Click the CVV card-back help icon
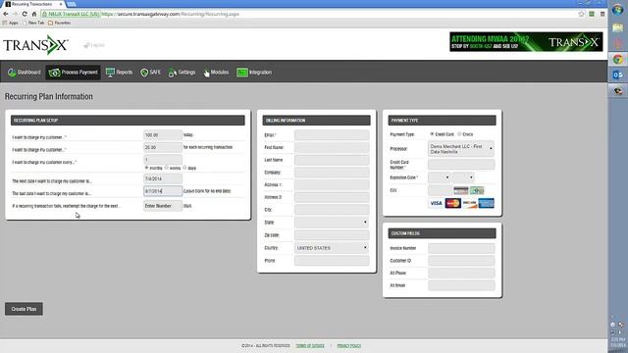628x353 pixels. click(460, 190)
